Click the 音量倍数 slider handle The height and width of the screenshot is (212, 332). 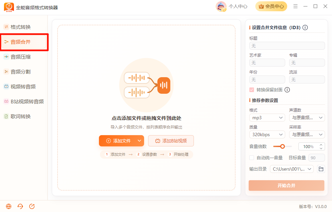pos(282,146)
